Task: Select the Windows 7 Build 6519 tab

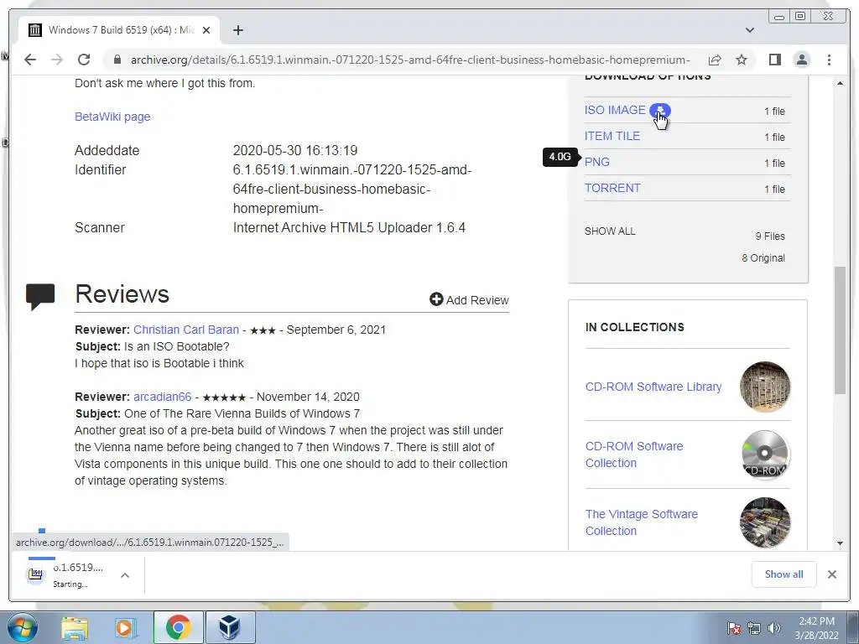Action: pos(119,30)
